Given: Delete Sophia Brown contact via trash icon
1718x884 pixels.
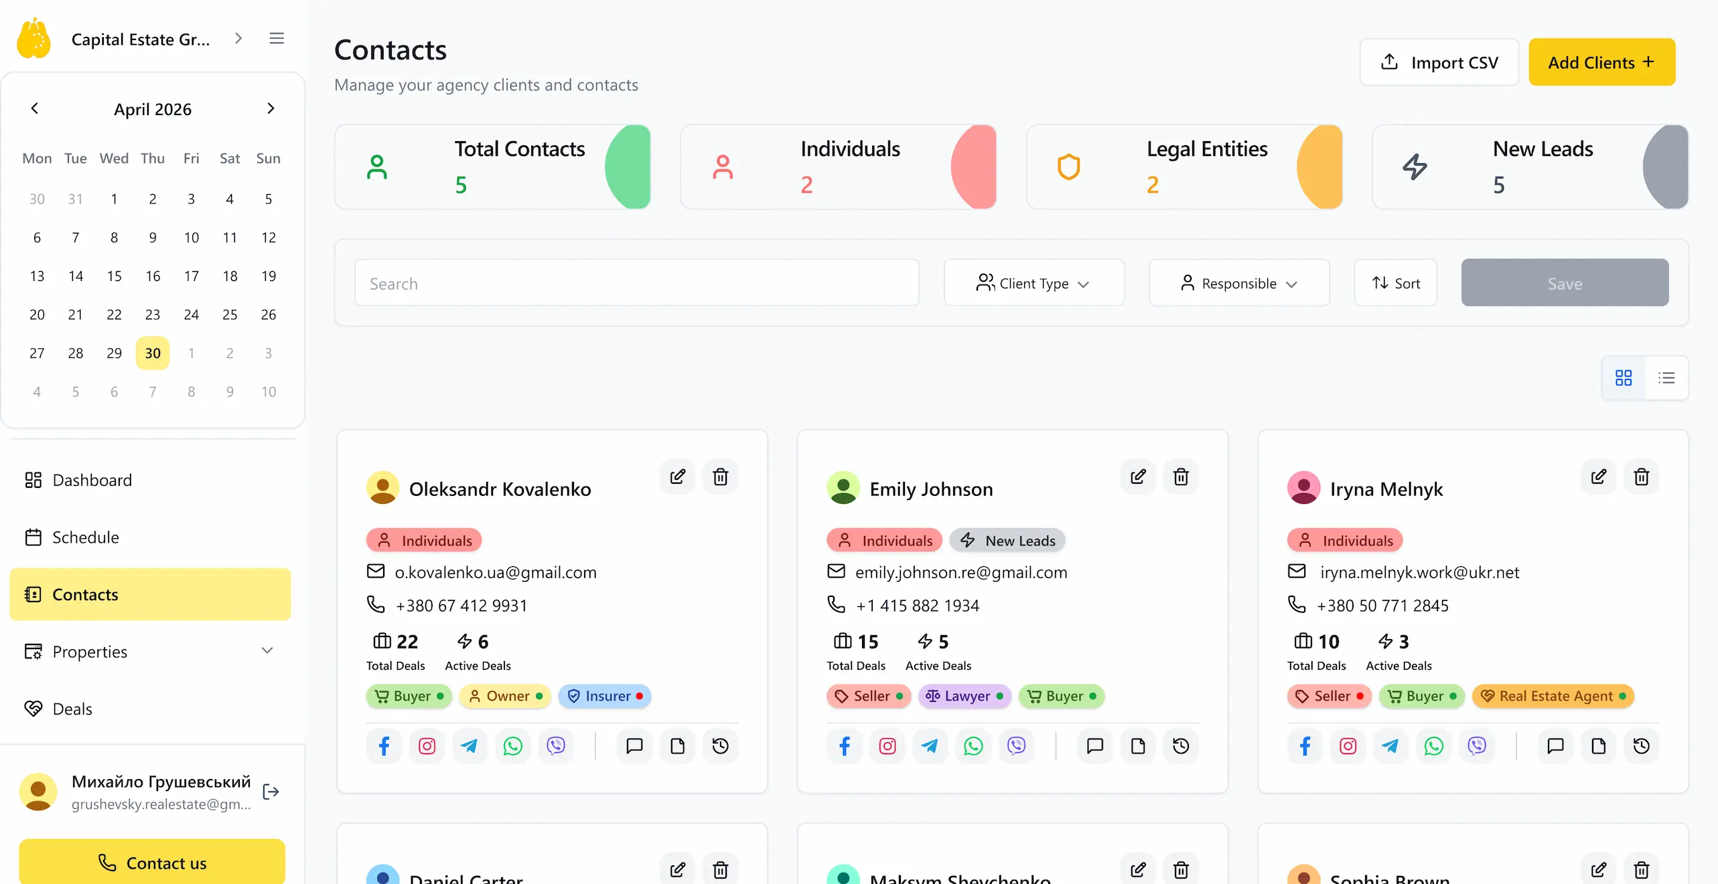Looking at the screenshot, I should [x=1642, y=869].
